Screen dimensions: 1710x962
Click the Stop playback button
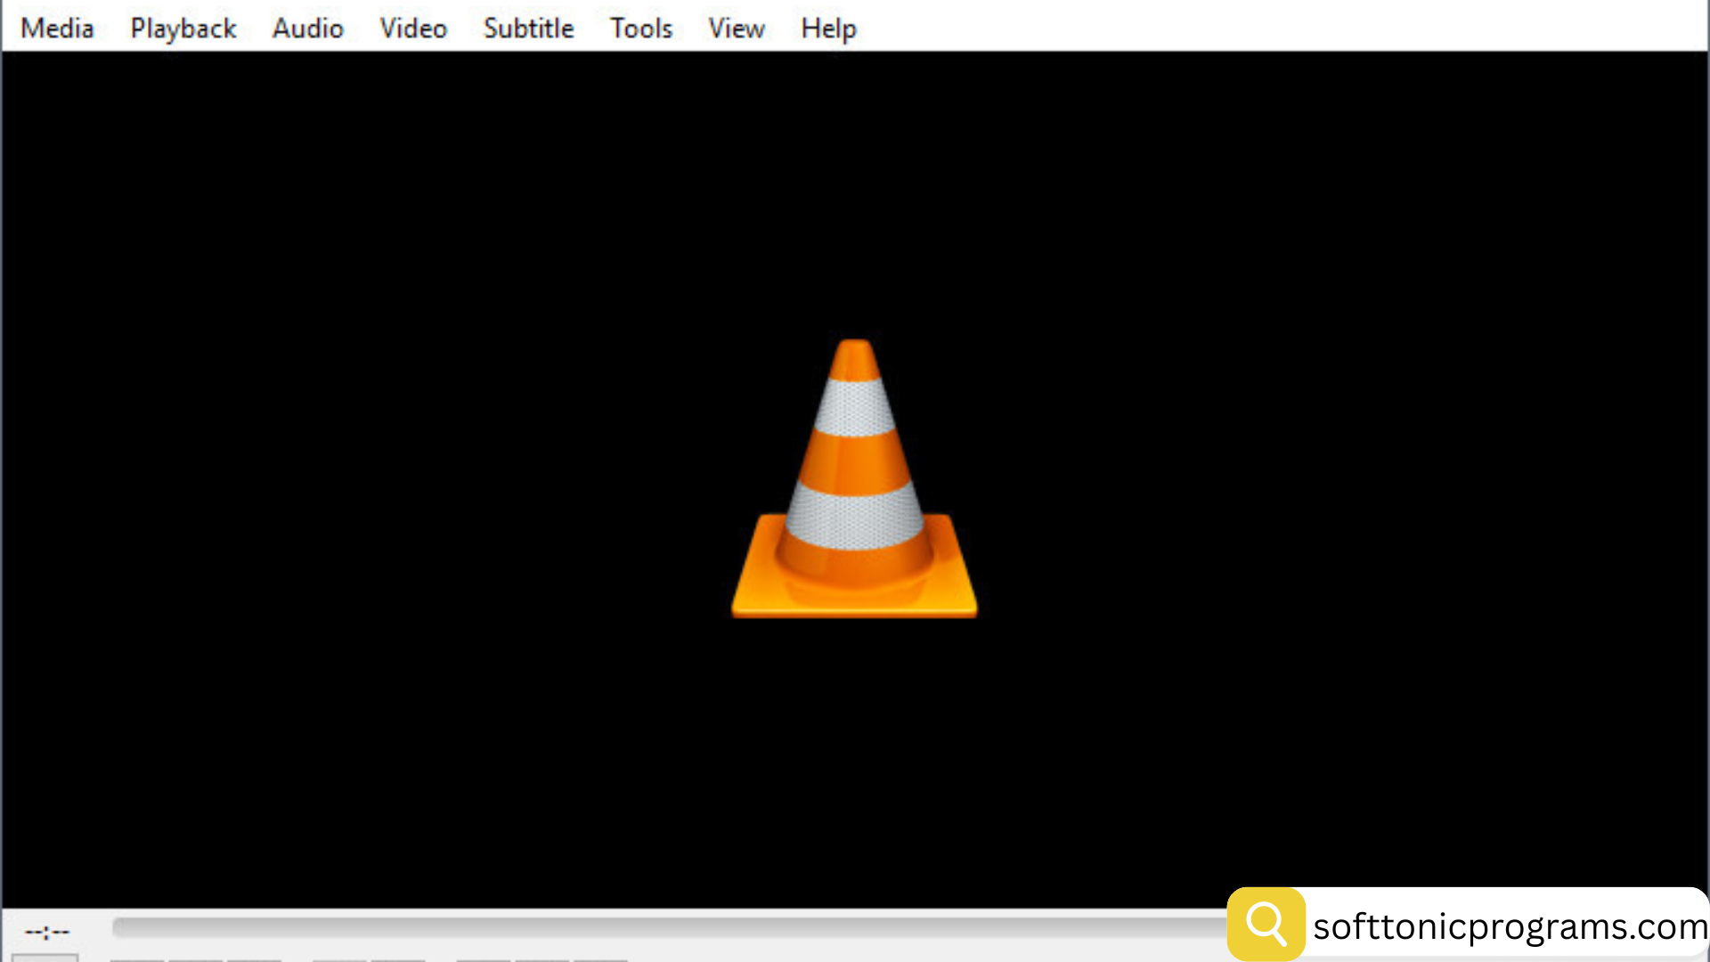tap(196, 958)
